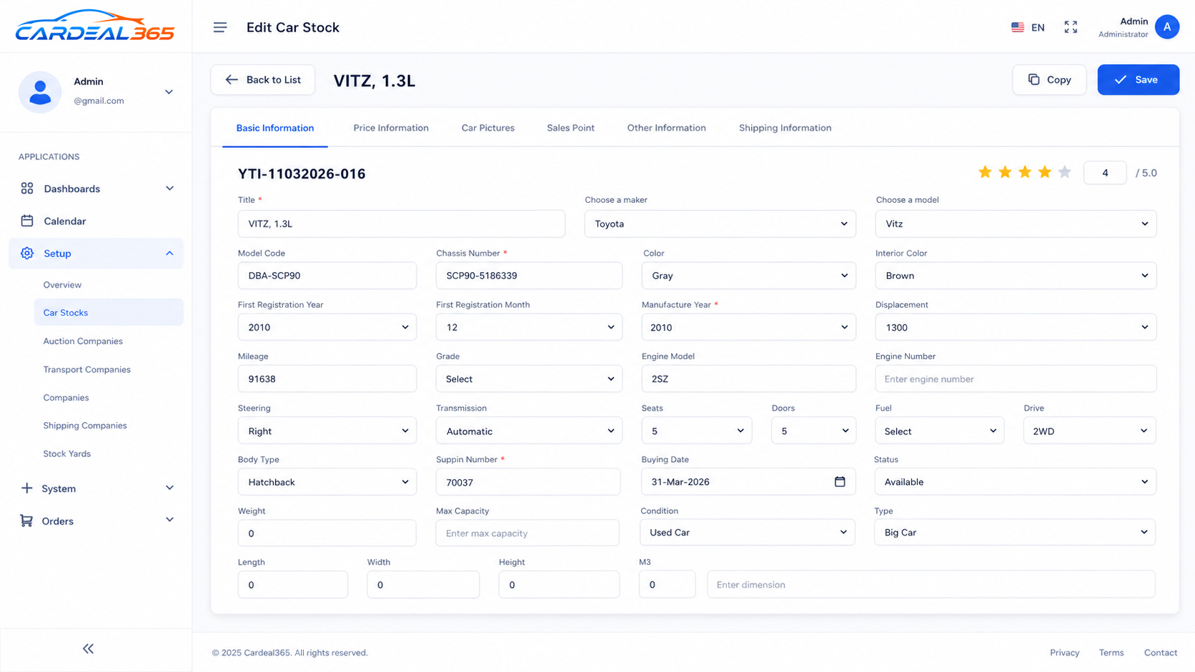
Task: Click the Orders shopping cart icon
Action: point(26,521)
